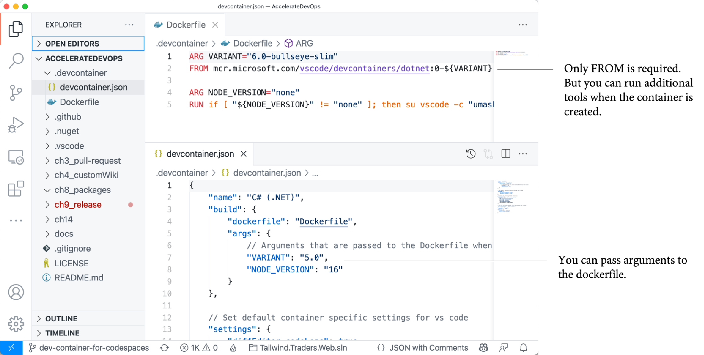This screenshot has width=704, height=355.
Task: Click line number 7 in devcontainer.json gutter
Action: click(x=169, y=257)
